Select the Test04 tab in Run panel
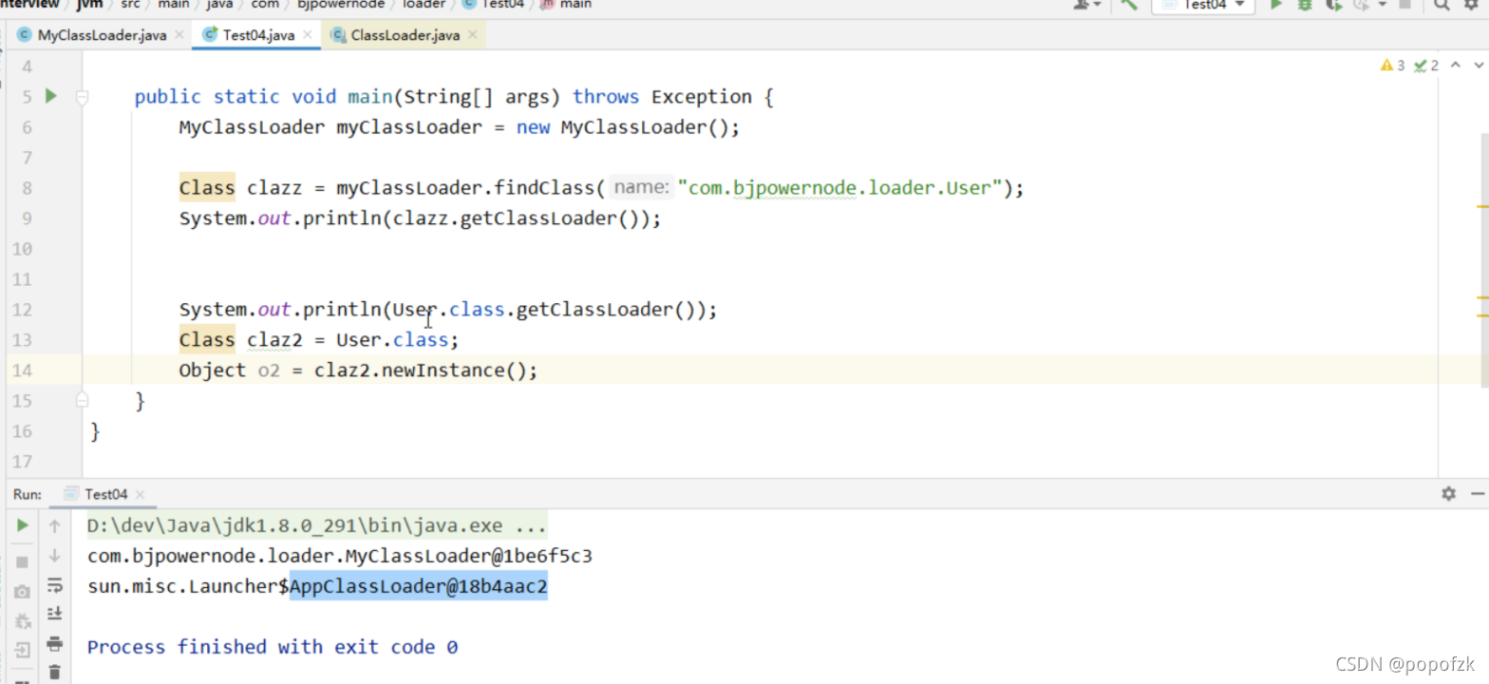The image size is (1489, 684). click(105, 494)
